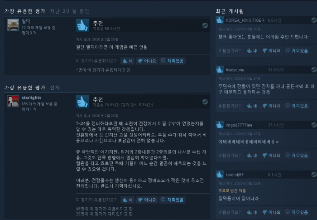Screen dimensions: 317x220
Task: Click the thumbs-up recommend icon on the starlights review
Action: [x=82, y=102]
